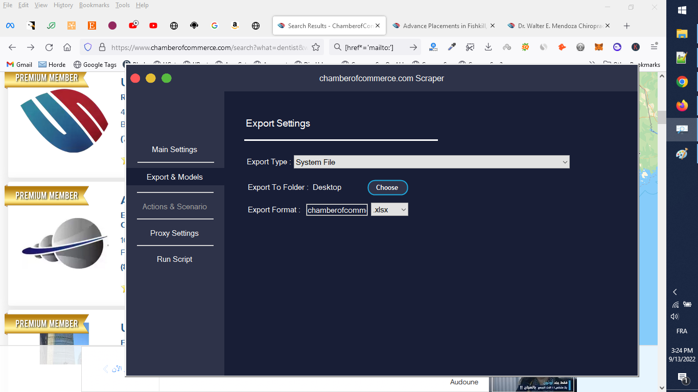Switch to the Search Results ChamberofCommerce tab

pos(329,26)
